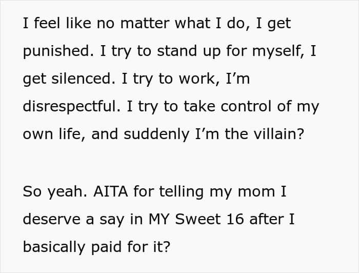The width and height of the screenshot is (359, 273).
Task: Click the word 'basically' on the last line
Action: click(54, 247)
